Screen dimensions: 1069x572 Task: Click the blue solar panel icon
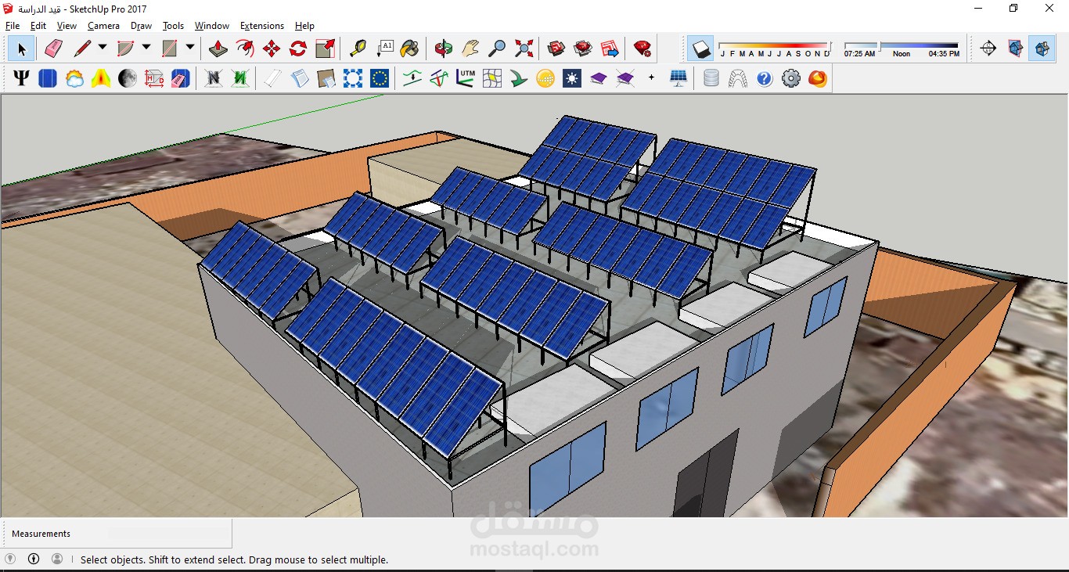(x=48, y=78)
